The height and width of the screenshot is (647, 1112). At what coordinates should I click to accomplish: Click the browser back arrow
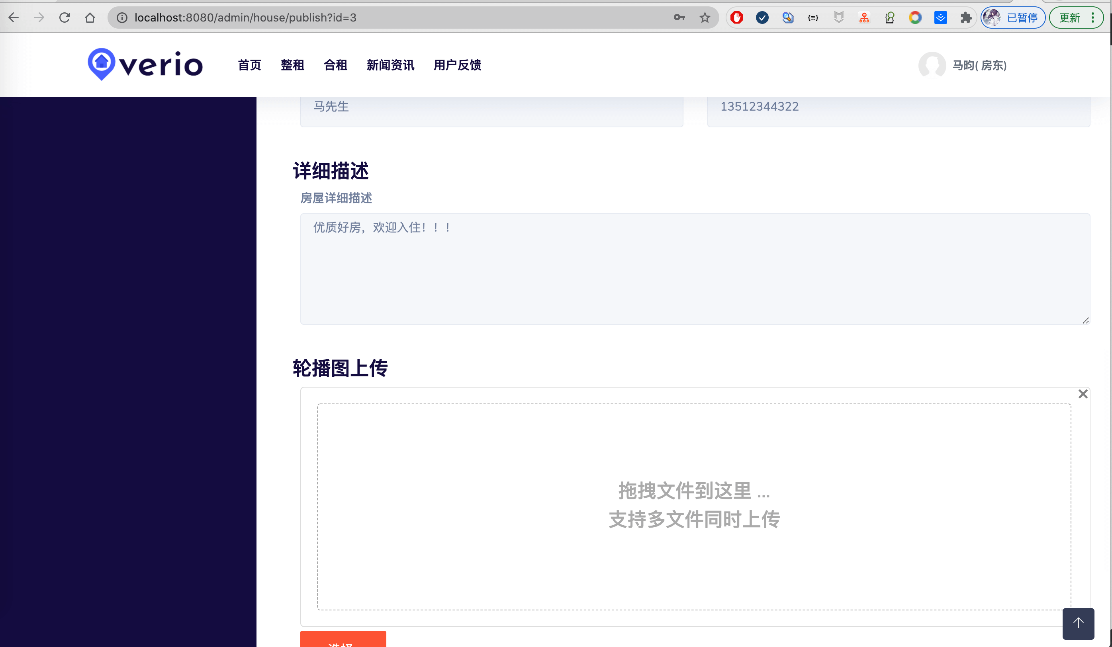tap(14, 18)
